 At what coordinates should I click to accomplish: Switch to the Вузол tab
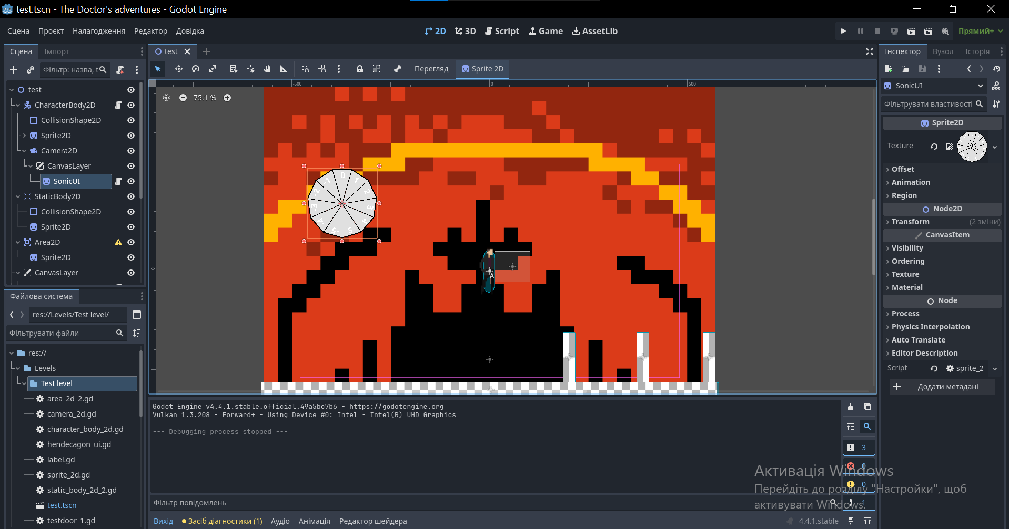pos(943,51)
